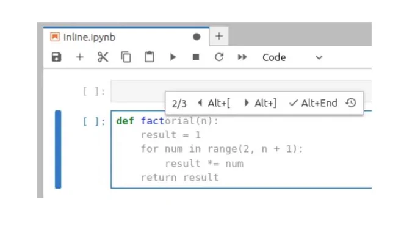Screen dimensions: 415x230
Task: Open the Code cell type dropdown
Action: (292, 57)
